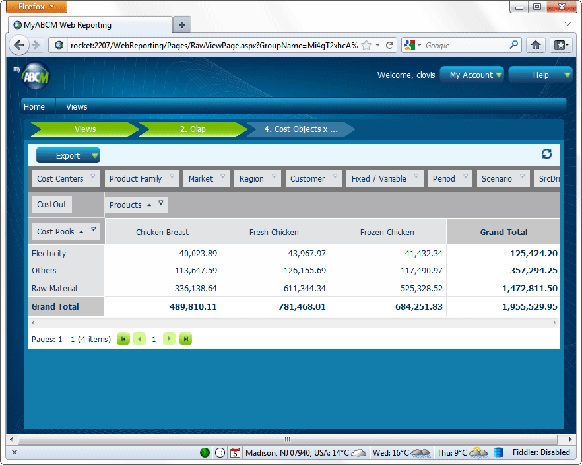The height and width of the screenshot is (465, 582).
Task: Open filter on Market field
Action: [223, 176]
